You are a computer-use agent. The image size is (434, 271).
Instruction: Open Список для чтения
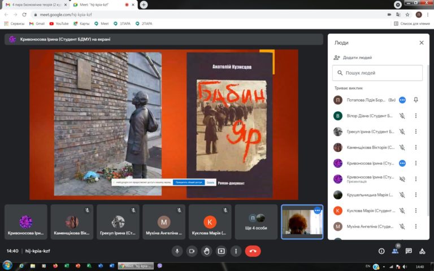click(412, 24)
